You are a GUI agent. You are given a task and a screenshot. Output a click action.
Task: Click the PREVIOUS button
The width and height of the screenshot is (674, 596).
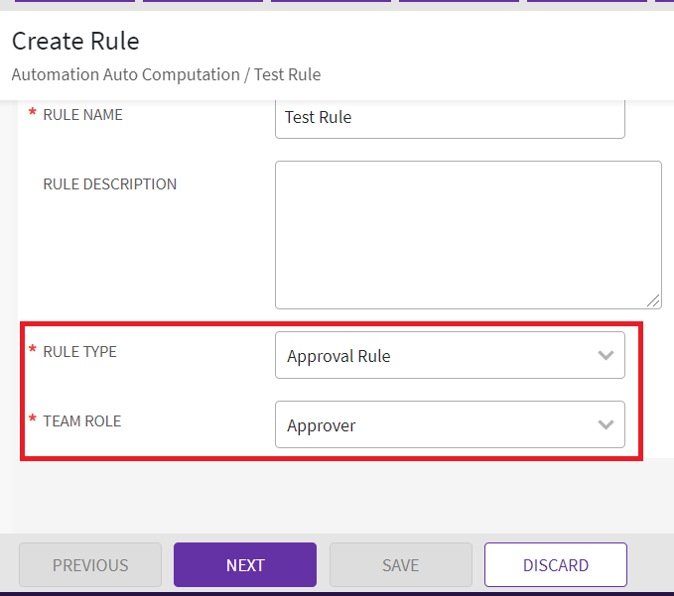point(90,565)
